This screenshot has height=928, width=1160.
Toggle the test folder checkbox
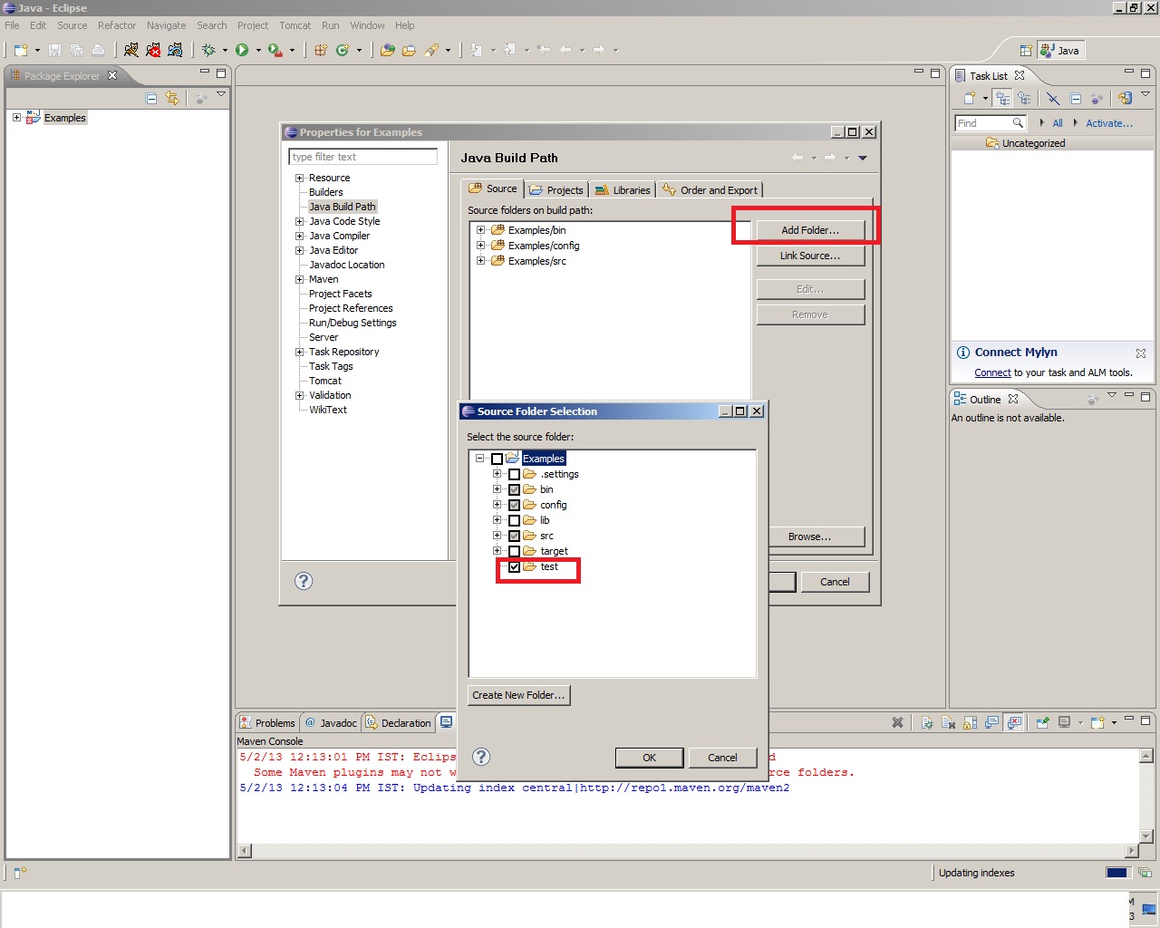515,566
